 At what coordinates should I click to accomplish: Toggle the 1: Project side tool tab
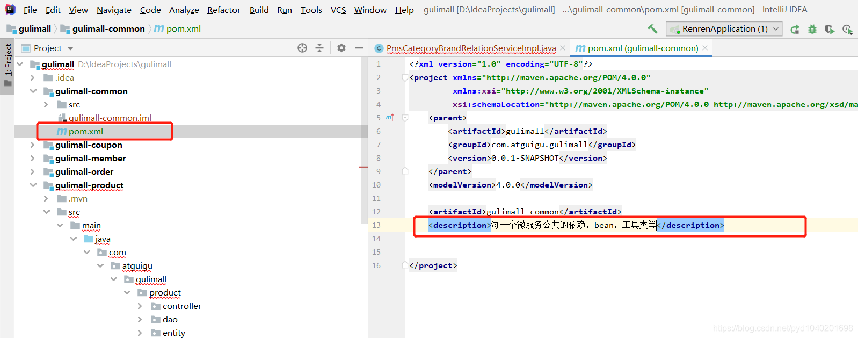click(8, 66)
